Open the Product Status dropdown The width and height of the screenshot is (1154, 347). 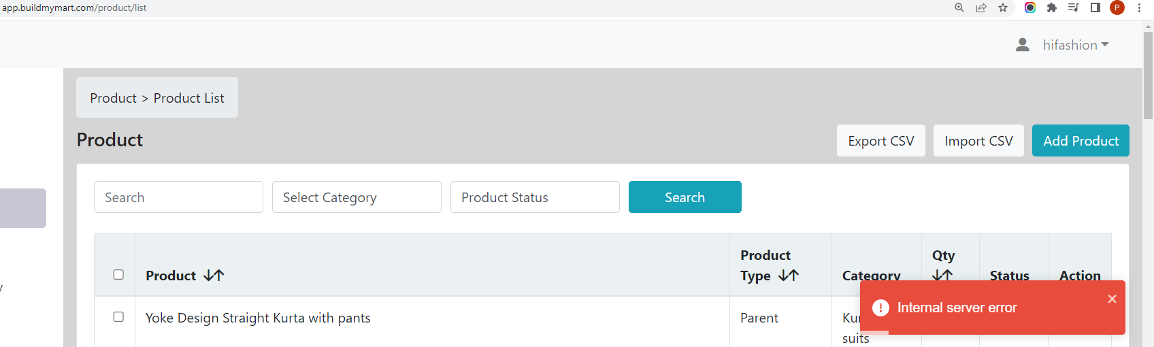click(x=535, y=197)
